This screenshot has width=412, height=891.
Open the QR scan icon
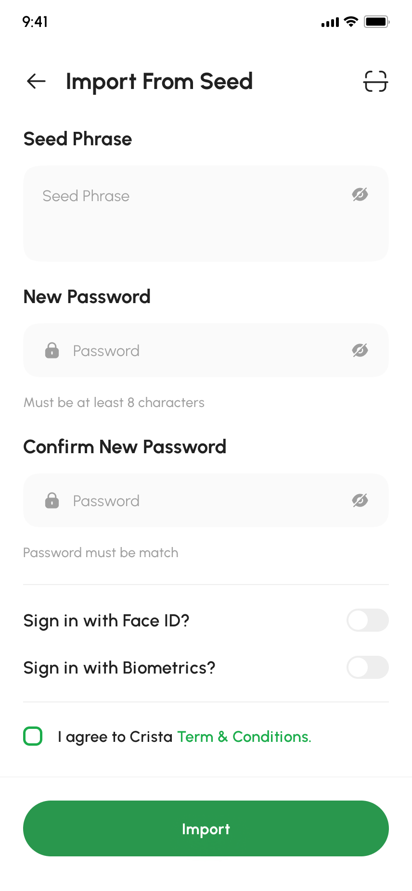tap(375, 81)
